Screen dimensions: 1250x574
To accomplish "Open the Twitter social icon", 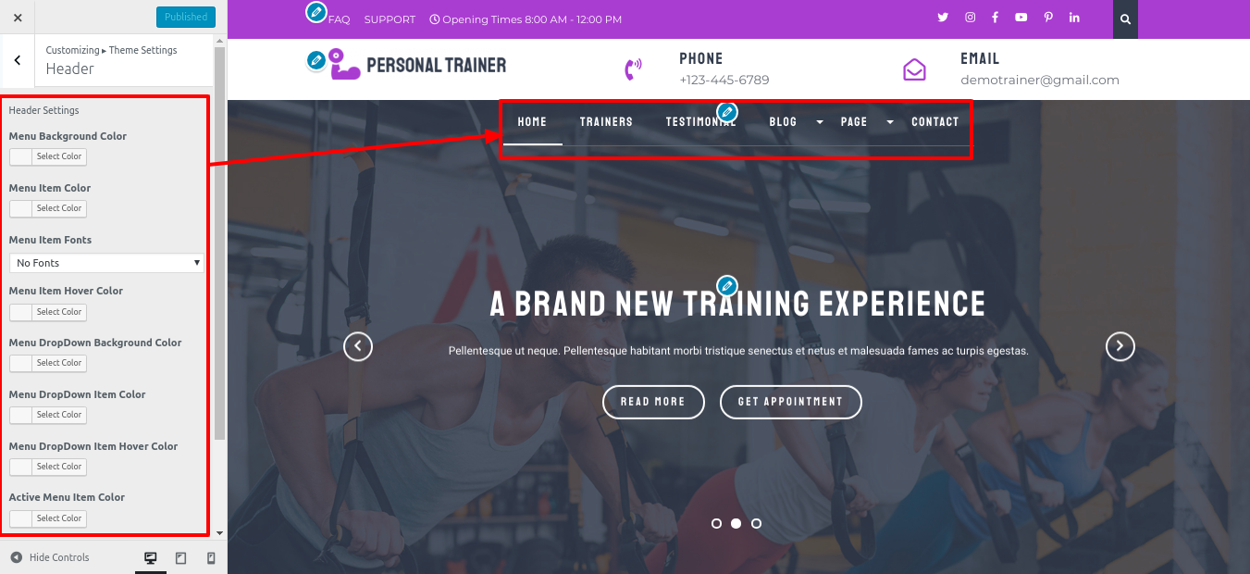I will tap(943, 18).
